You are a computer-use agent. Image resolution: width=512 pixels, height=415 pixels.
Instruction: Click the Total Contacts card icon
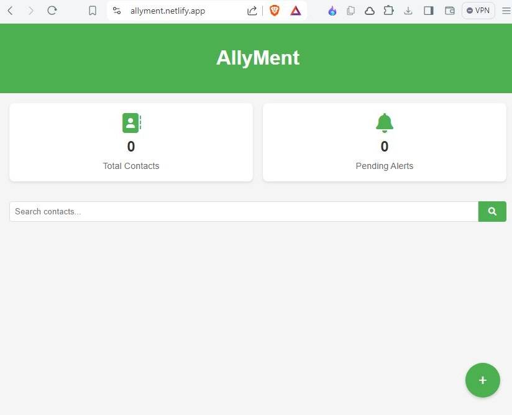(x=131, y=122)
